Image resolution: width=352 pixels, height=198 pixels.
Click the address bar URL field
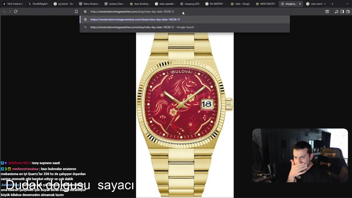pos(184,12)
